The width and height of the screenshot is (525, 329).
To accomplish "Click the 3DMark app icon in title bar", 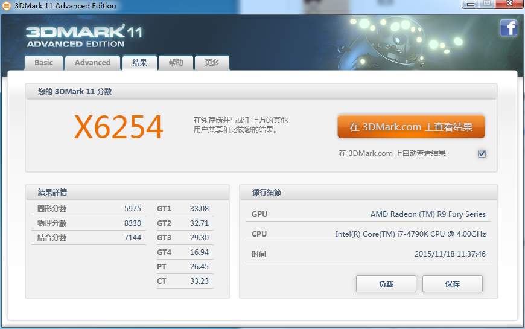I will (x=7, y=5).
